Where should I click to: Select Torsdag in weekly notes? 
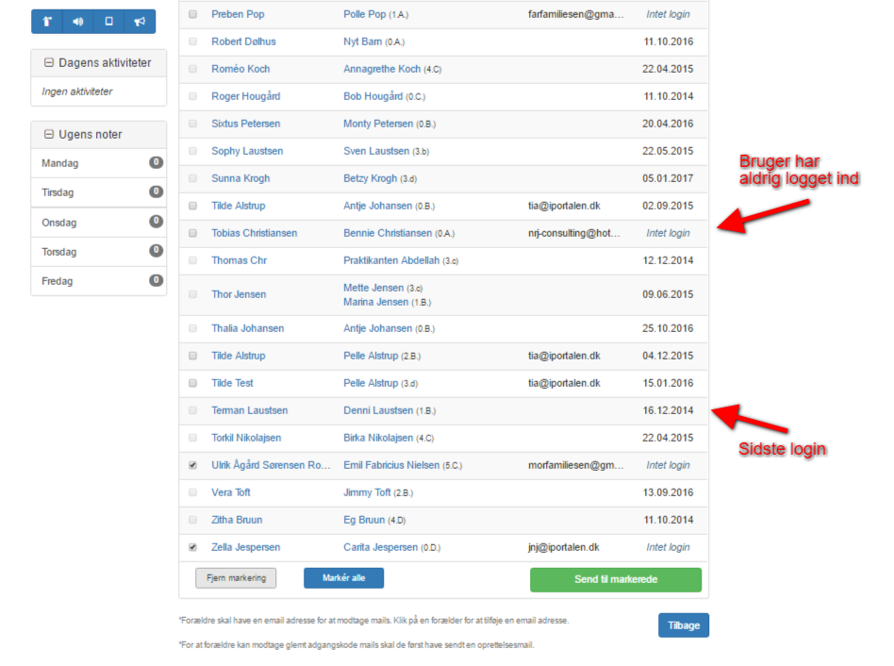(x=99, y=252)
